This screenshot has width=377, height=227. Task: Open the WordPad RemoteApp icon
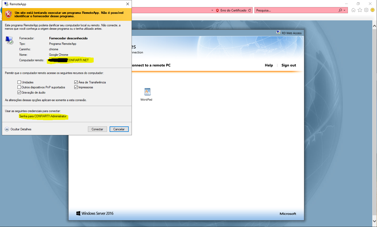[147, 92]
